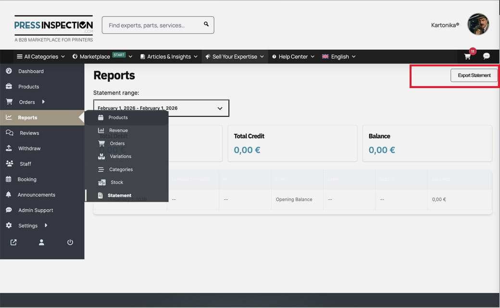Screen dimensions: 500x308
Task: Open the Help Center menu
Action: tap(293, 56)
